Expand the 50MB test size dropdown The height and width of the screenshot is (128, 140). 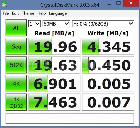[56, 24]
